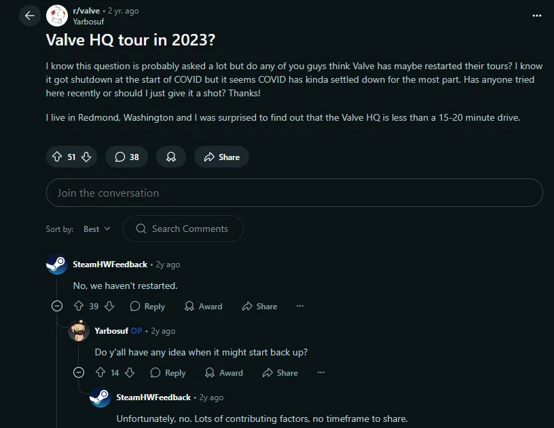Focus the Join the conversation field
Image resolution: width=554 pixels, height=428 pixels.
[x=295, y=193]
